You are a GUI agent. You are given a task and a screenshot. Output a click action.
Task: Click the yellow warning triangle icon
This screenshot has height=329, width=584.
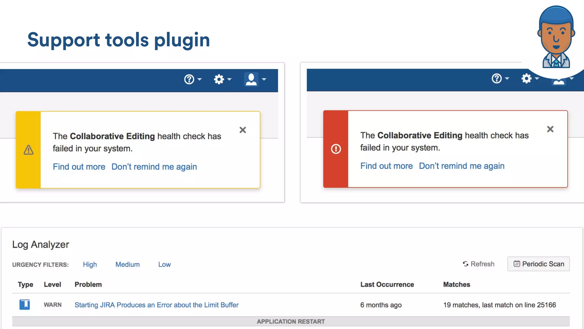28,150
